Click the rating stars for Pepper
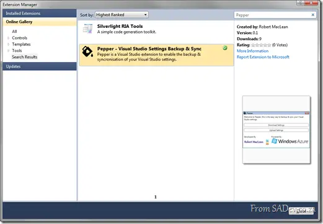 [261, 45]
